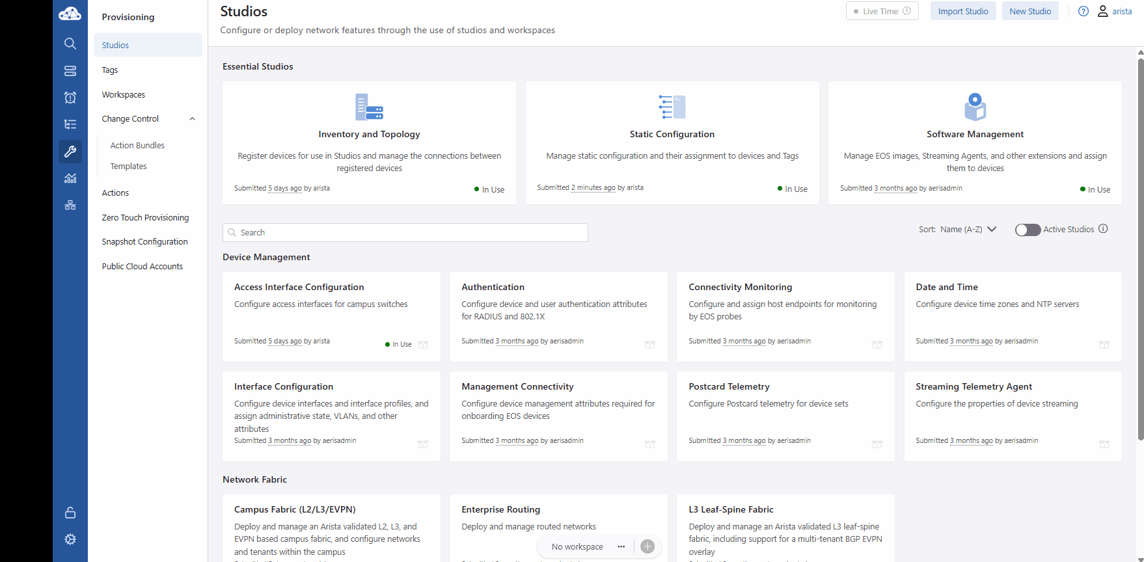Image resolution: width=1144 pixels, height=562 pixels.
Task: Open the Date and Time studio title
Action: pyautogui.click(x=947, y=287)
